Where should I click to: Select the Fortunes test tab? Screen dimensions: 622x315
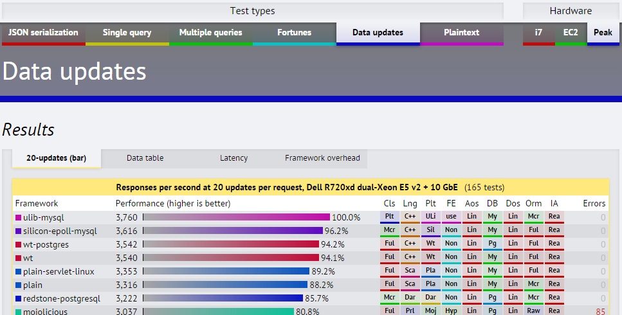(295, 33)
